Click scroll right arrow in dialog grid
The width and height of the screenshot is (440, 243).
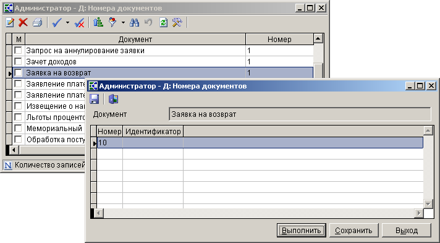pyautogui.click(x=418, y=213)
